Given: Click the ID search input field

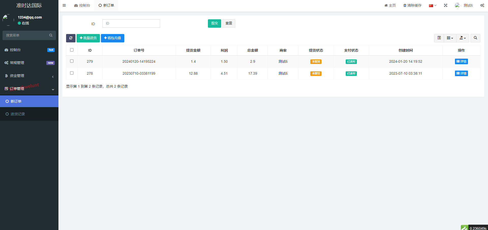Looking at the screenshot, I should pos(131,23).
